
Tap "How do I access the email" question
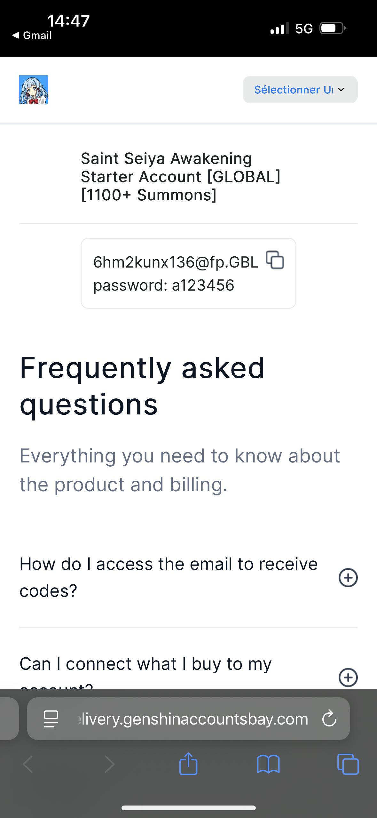coord(169,577)
